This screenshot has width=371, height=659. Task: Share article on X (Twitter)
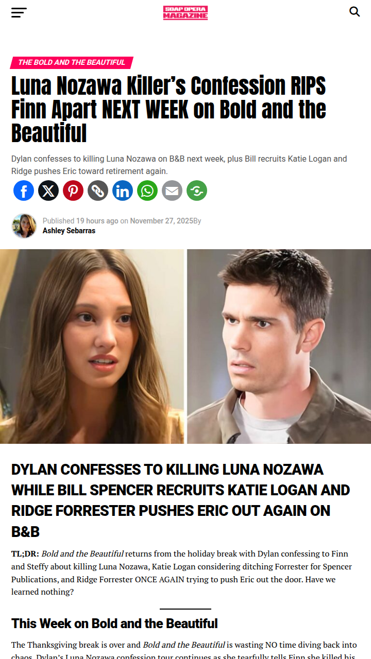(48, 190)
